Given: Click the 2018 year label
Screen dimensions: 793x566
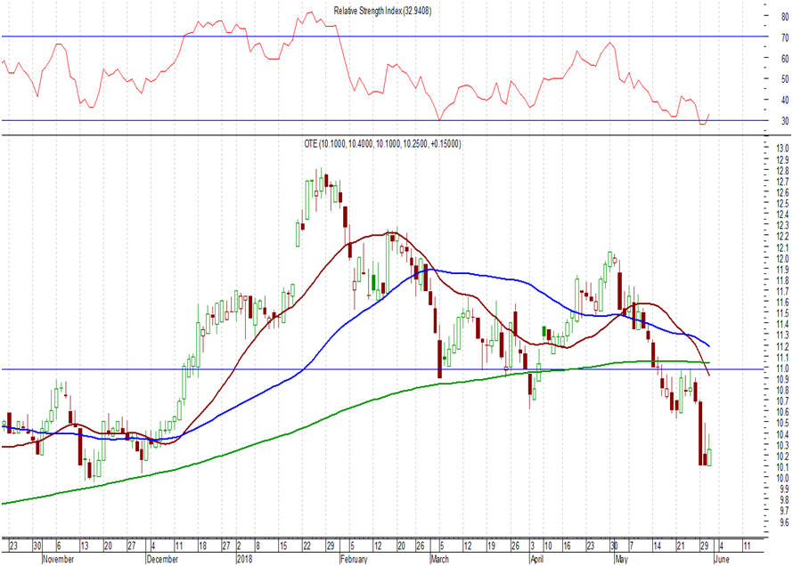Looking at the screenshot, I should point(245,559).
